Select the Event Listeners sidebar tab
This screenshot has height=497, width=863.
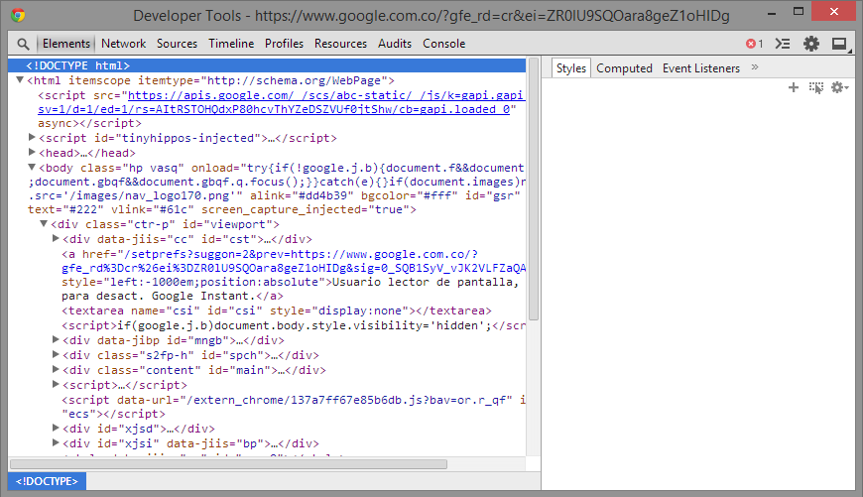click(701, 68)
